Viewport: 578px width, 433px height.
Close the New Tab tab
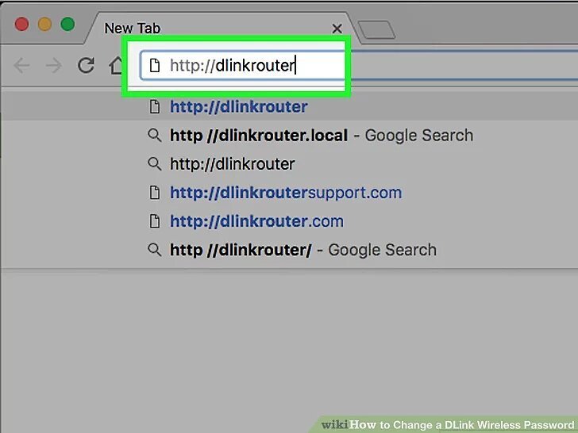(x=337, y=29)
